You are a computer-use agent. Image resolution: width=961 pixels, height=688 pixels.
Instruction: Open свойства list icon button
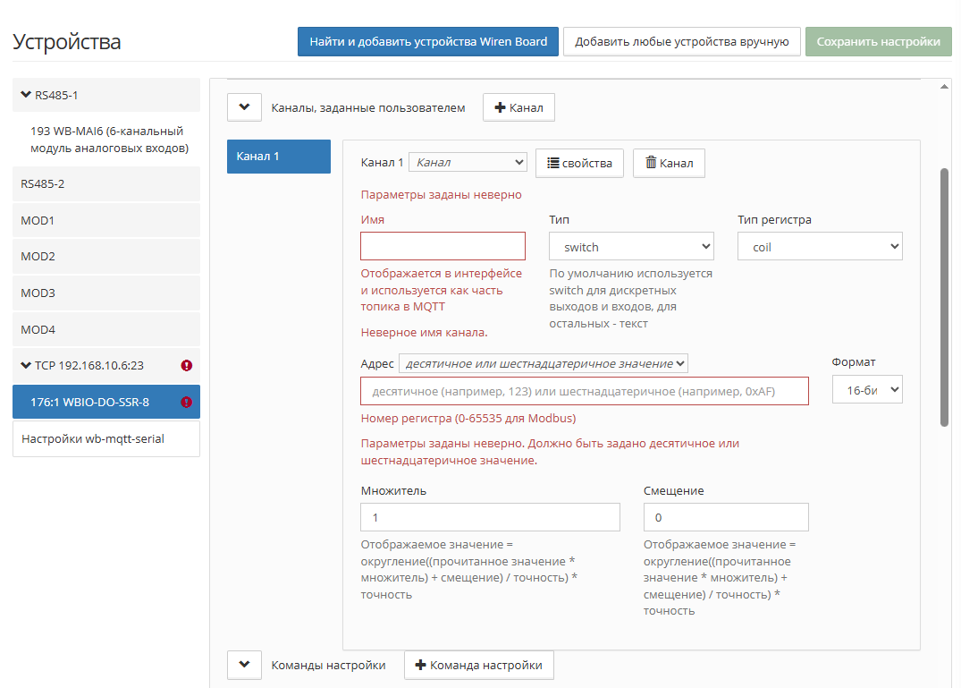[x=579, y=163]
